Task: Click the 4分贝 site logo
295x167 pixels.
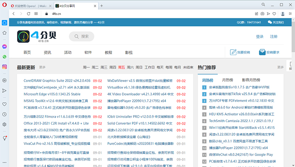Action: 37,36
